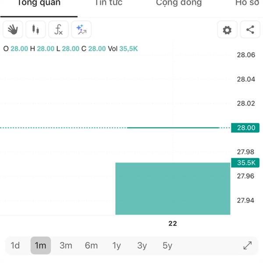Click the green volume bar
This screenshot has height=263, width=263.
173,188
